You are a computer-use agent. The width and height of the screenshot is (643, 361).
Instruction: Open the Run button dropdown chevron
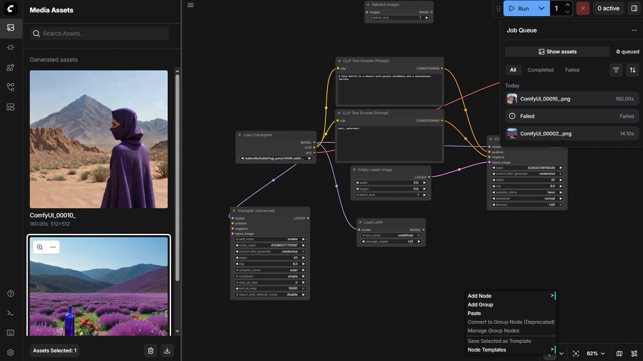(x=542, y=8)
